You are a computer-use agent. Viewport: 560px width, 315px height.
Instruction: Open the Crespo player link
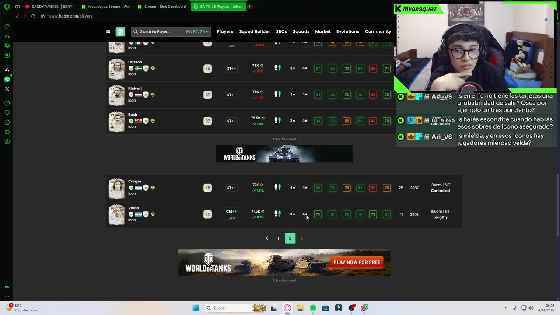[135, 182]
